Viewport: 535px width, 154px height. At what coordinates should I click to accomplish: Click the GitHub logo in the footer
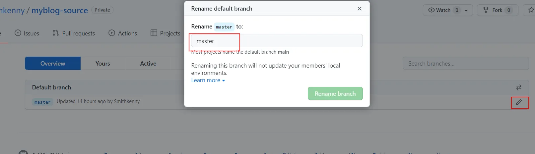point(23,152)
